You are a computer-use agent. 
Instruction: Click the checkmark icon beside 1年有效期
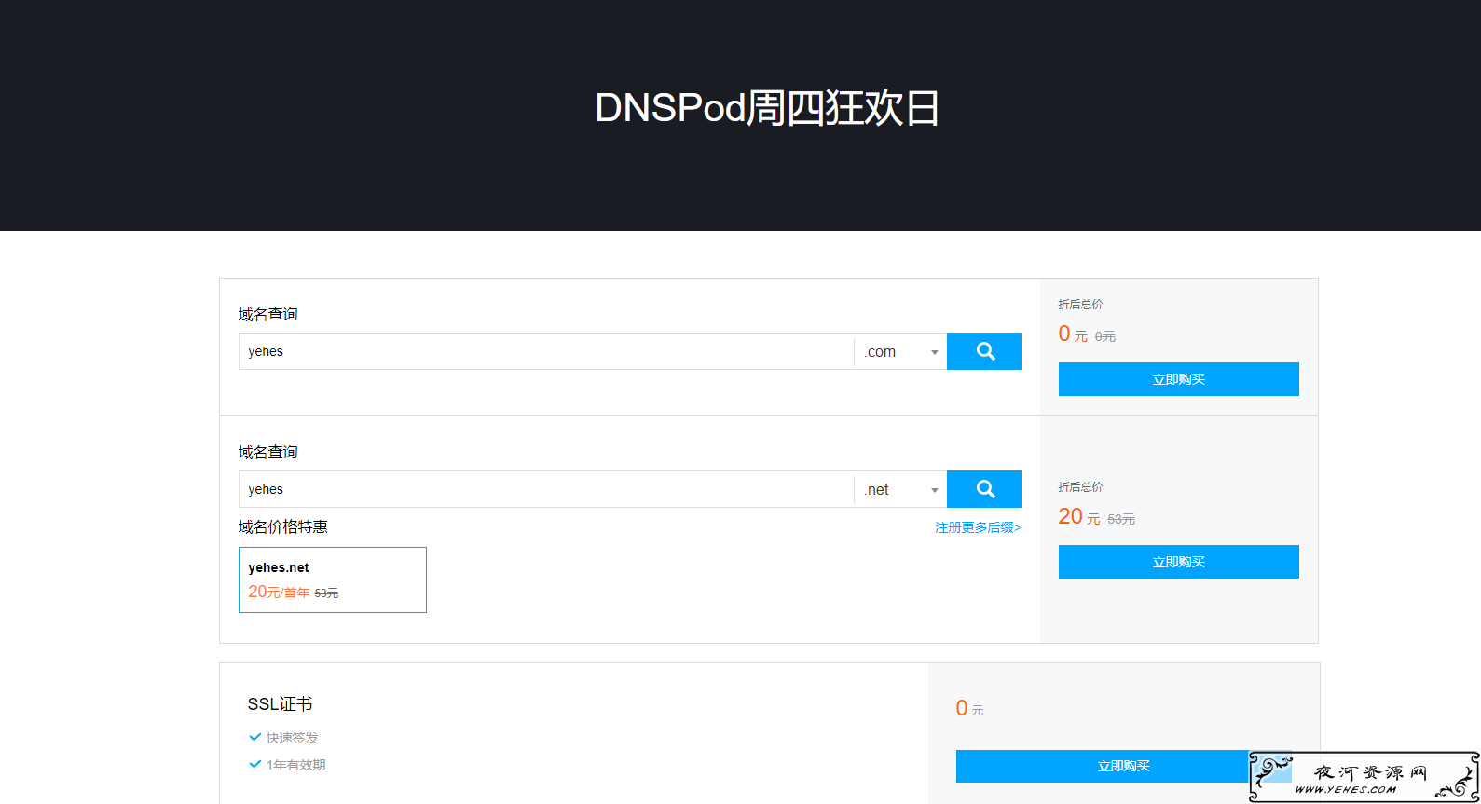pos(255,764)
